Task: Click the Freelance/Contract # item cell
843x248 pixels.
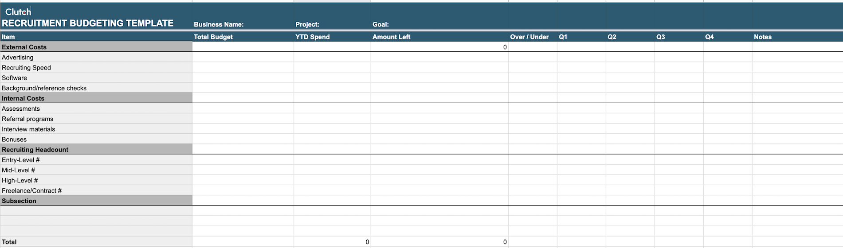Action: click(31, 190)
